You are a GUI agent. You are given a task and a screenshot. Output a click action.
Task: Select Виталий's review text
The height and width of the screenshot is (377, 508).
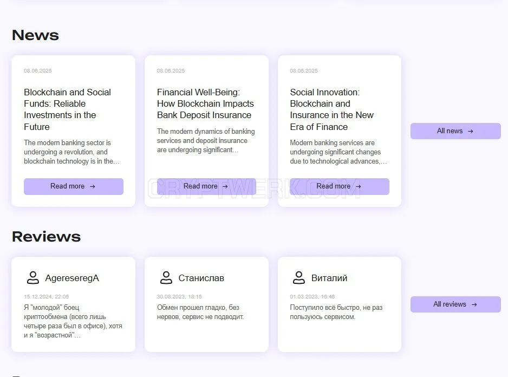[336, 312]
